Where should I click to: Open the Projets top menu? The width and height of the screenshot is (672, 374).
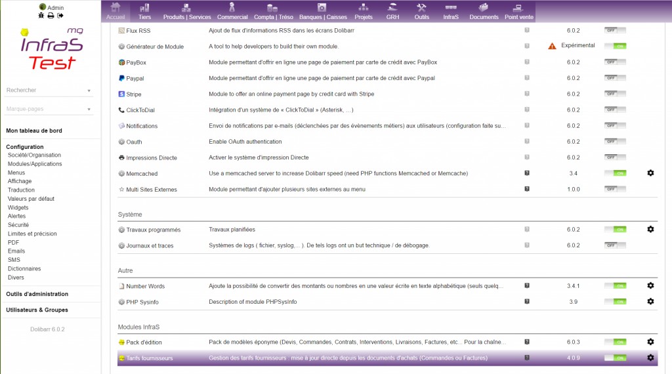click(x=364, y=12)
